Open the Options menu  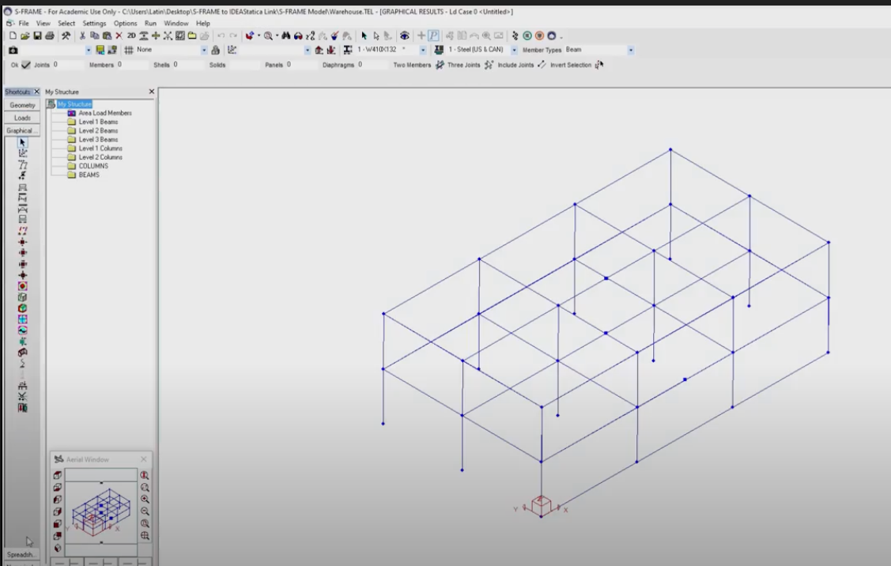125,23
